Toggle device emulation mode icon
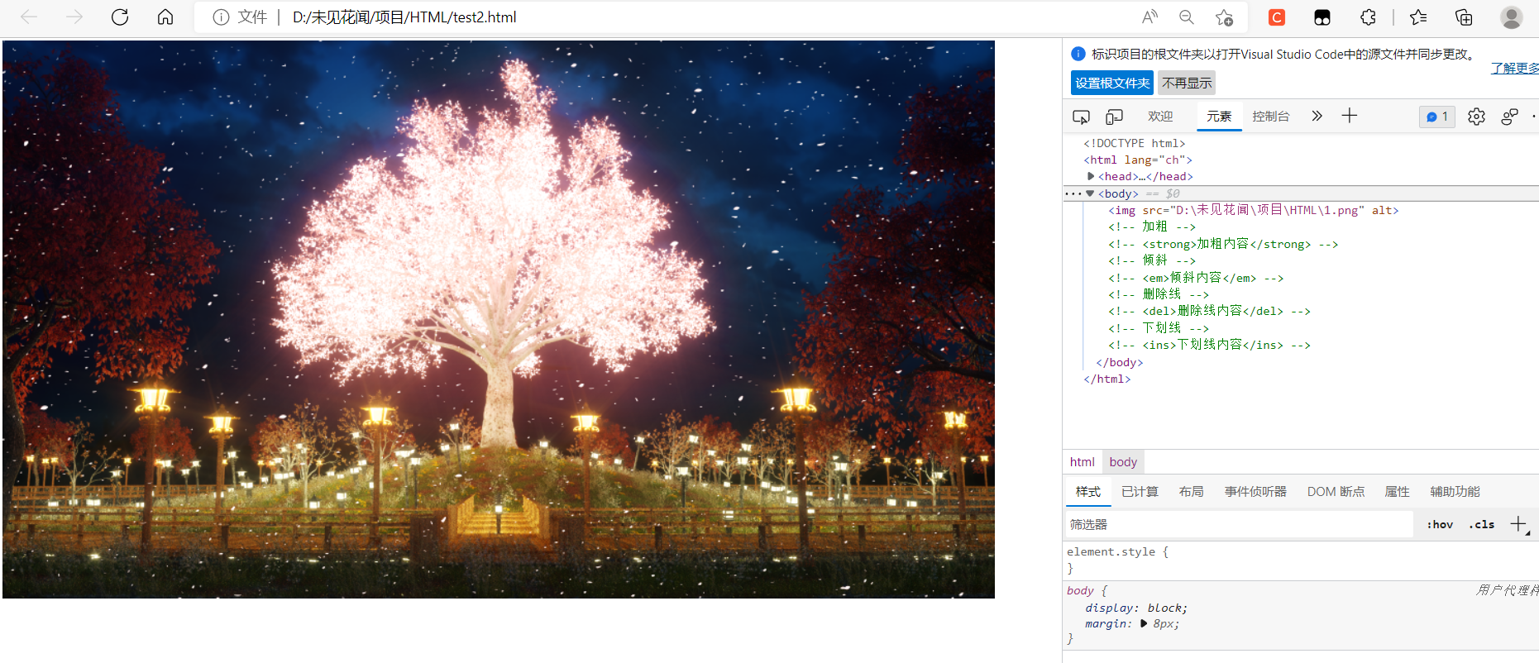Image resolution: width=1539 pixels, height=663 pixels. [x=1114, y=117]
